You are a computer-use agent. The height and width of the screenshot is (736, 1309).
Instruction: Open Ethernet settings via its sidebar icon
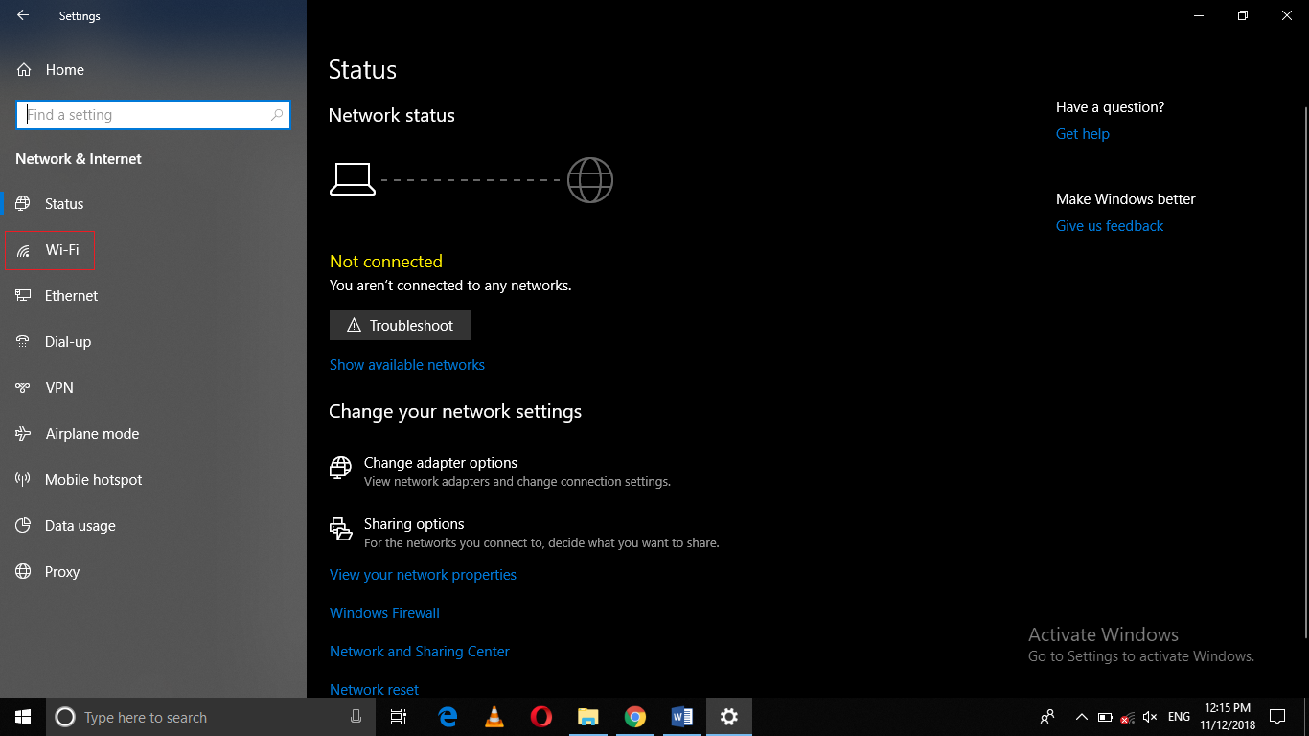(x=23, y=295)
